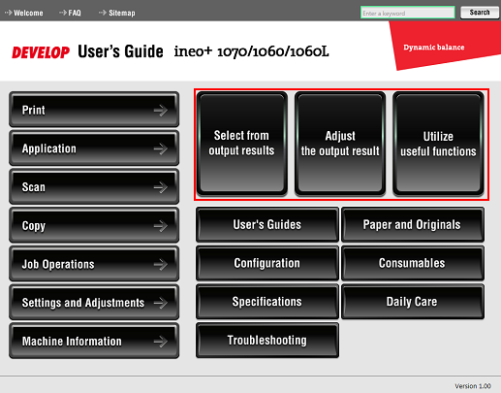Screen dimensions: 501x393
Task: Open Troubleshooting page
Action: click(x=267, y=340)
